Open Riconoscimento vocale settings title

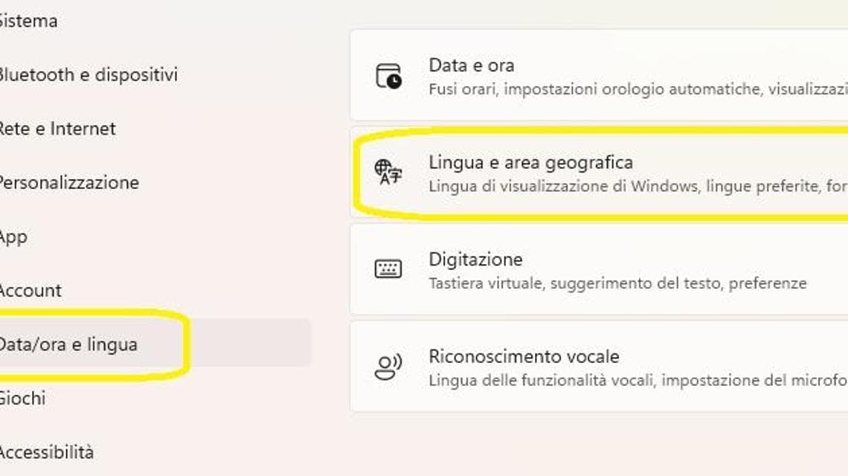(x=524, y=356)
